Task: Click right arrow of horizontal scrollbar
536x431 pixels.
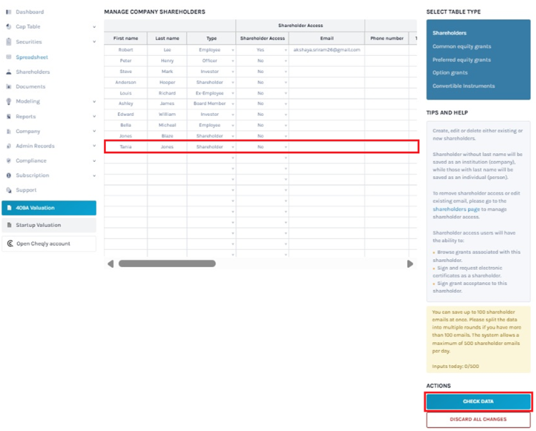Action: 410,264
